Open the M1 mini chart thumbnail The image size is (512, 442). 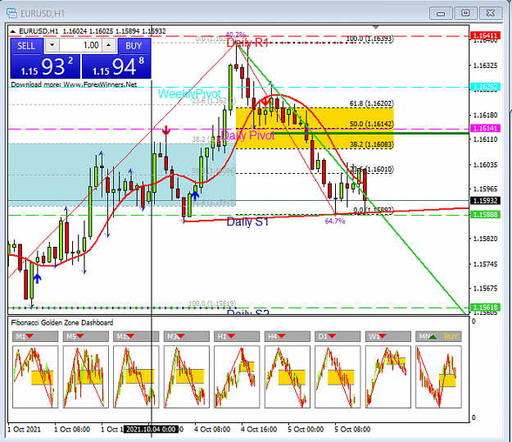tap(35, 376)
